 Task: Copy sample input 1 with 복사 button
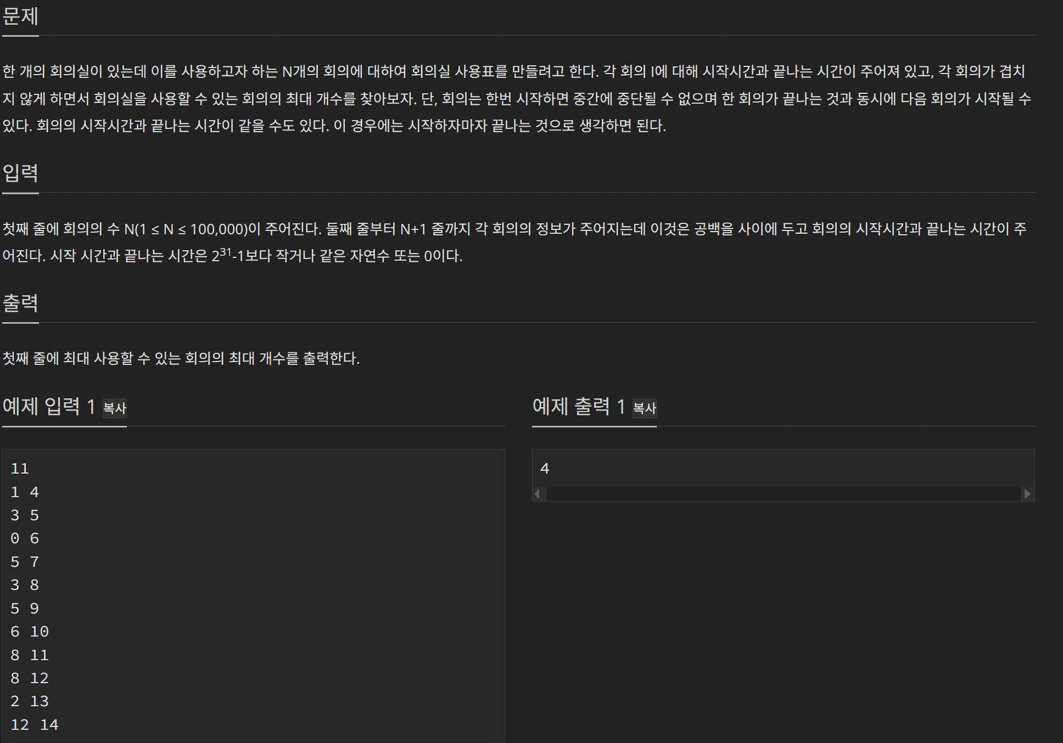point(115,408)
